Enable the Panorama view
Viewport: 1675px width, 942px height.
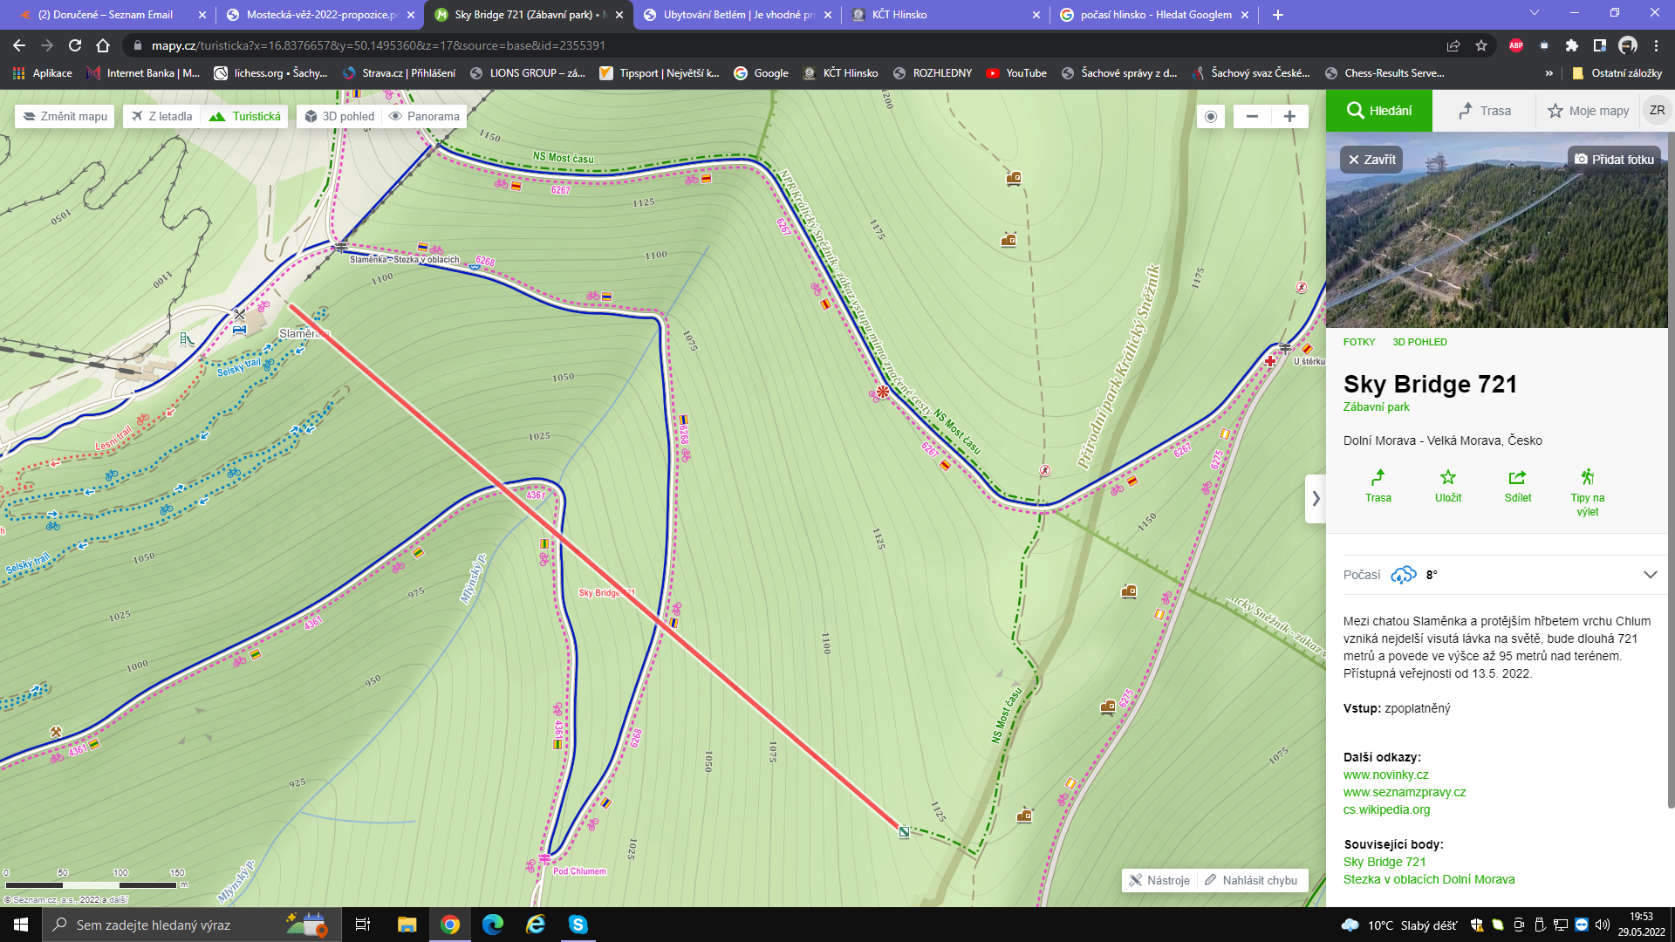click(x=424, y=116)
